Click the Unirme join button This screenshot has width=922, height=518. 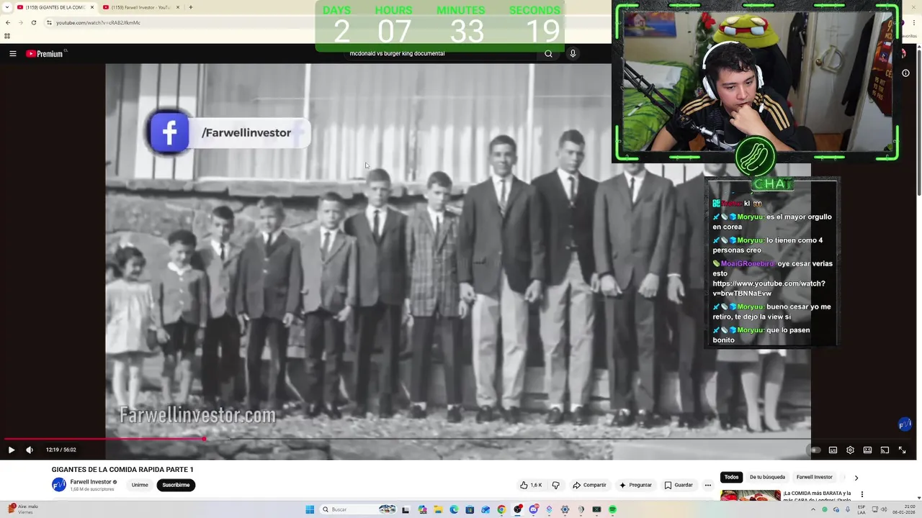(x=140, y=485)
